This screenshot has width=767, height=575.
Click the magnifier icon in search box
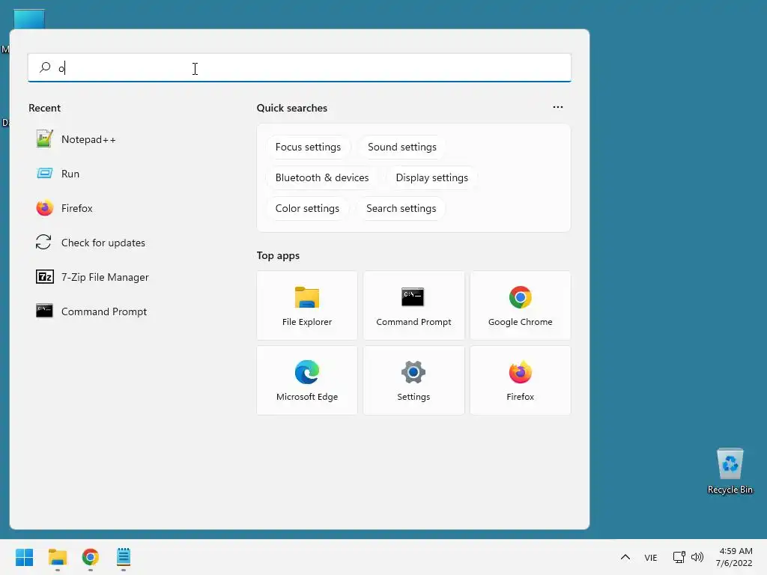coord(45,67)
